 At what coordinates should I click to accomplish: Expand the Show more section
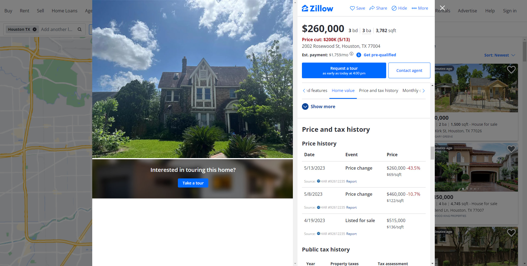[319, 107]
